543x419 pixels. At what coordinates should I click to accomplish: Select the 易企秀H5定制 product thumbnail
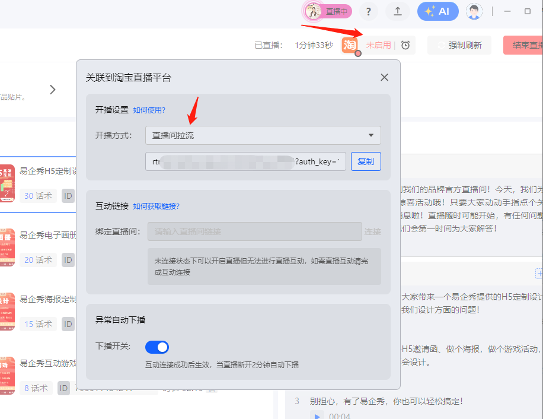point(7,183)
